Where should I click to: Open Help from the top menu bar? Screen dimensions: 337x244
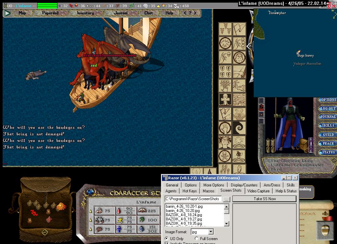tap(169, 13)
